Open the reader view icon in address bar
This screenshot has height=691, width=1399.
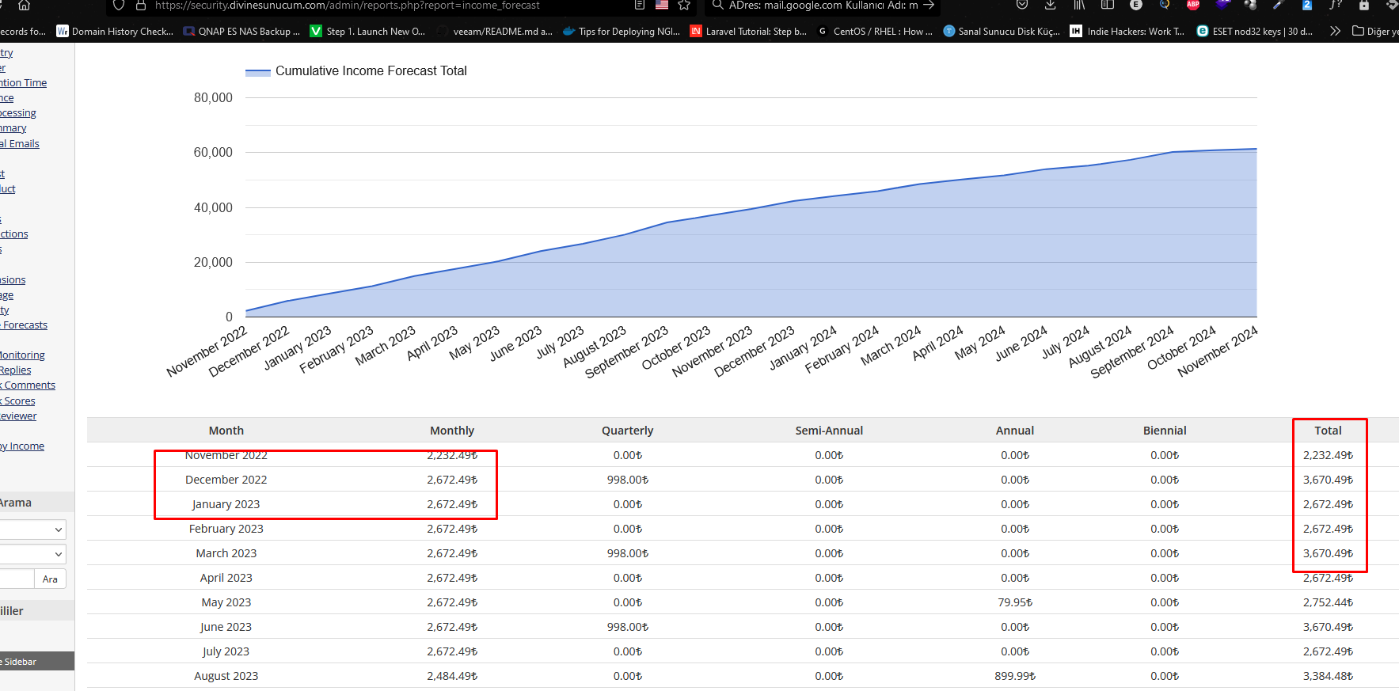point(640,6)
